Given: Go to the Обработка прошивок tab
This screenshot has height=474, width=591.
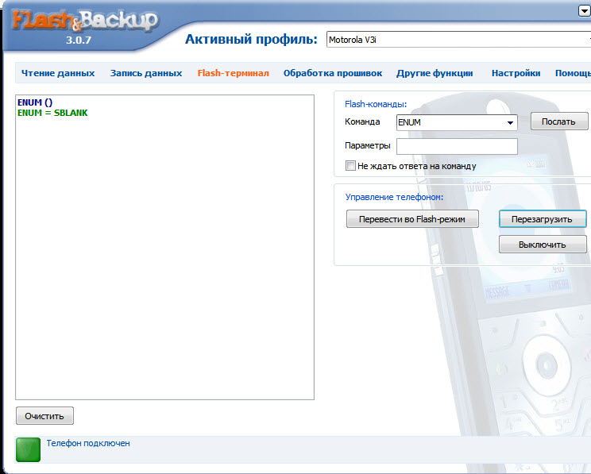Looking at the screenshot, I should (333, 73).
